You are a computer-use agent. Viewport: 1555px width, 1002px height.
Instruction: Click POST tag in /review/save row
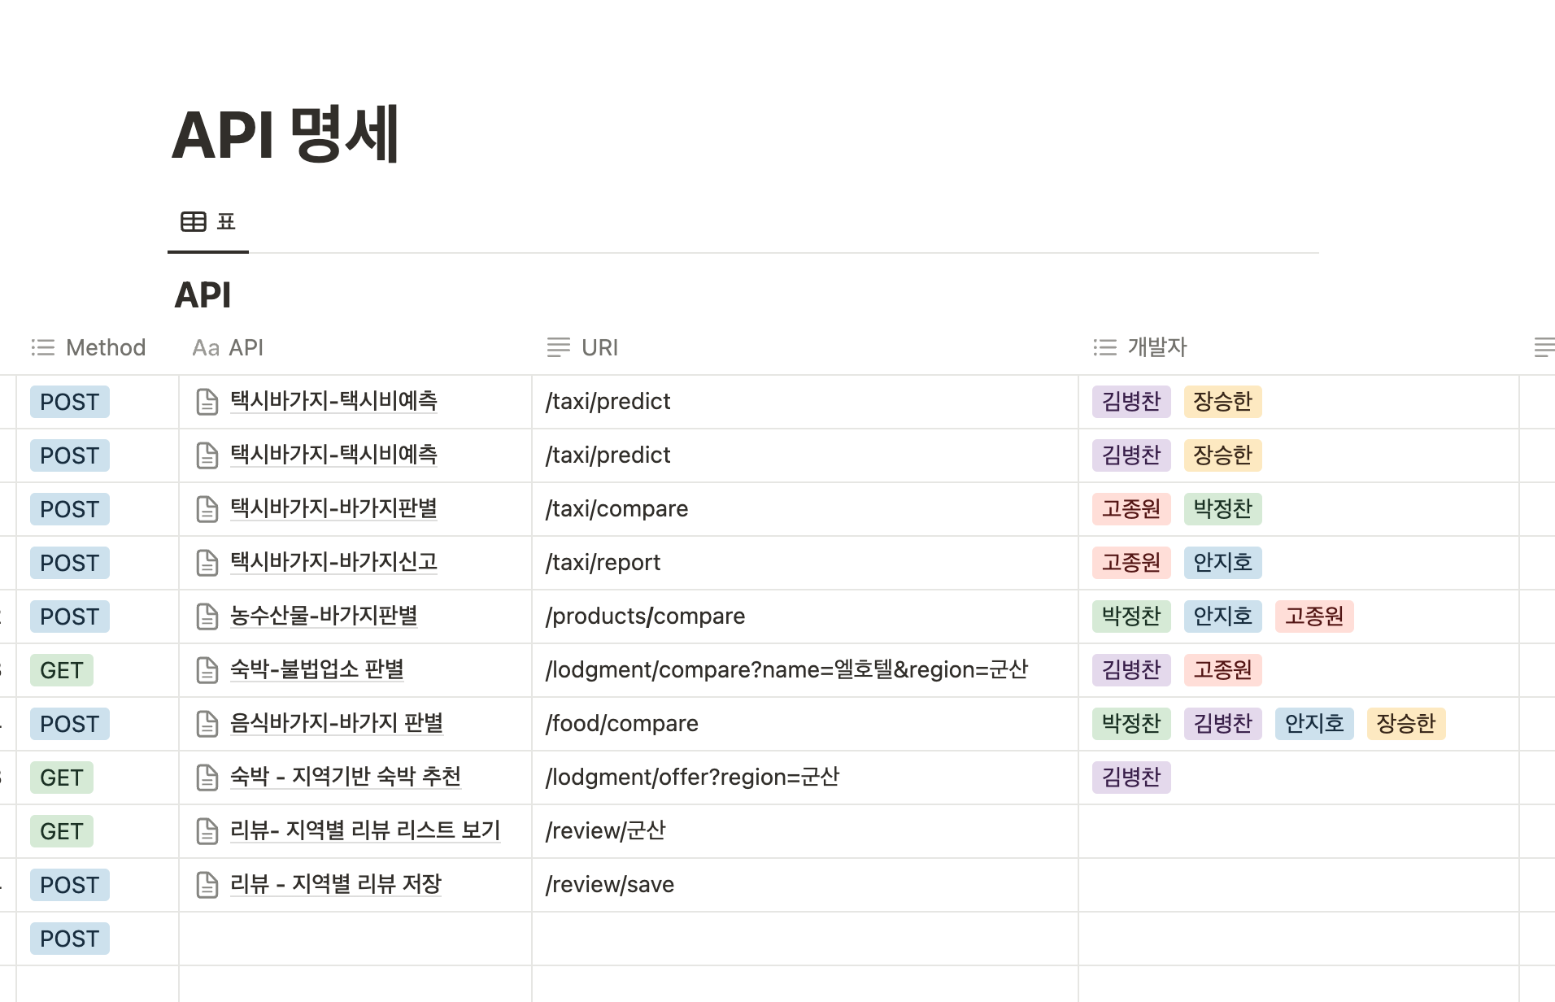(70, 885)
